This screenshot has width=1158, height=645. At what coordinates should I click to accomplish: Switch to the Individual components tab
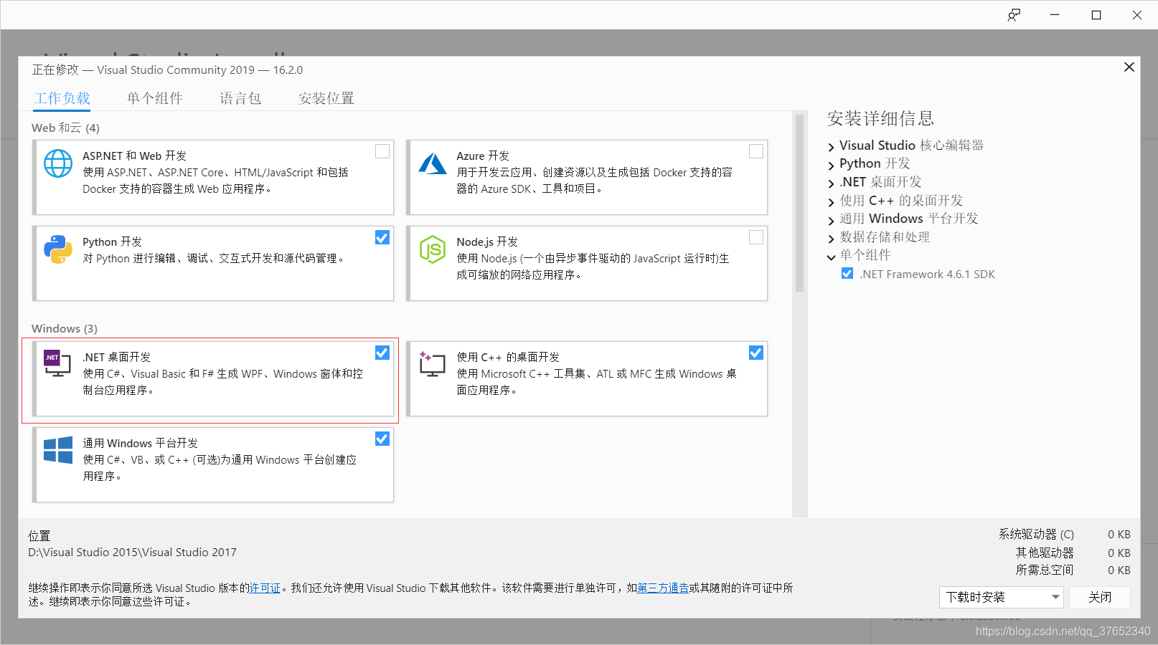155,98
